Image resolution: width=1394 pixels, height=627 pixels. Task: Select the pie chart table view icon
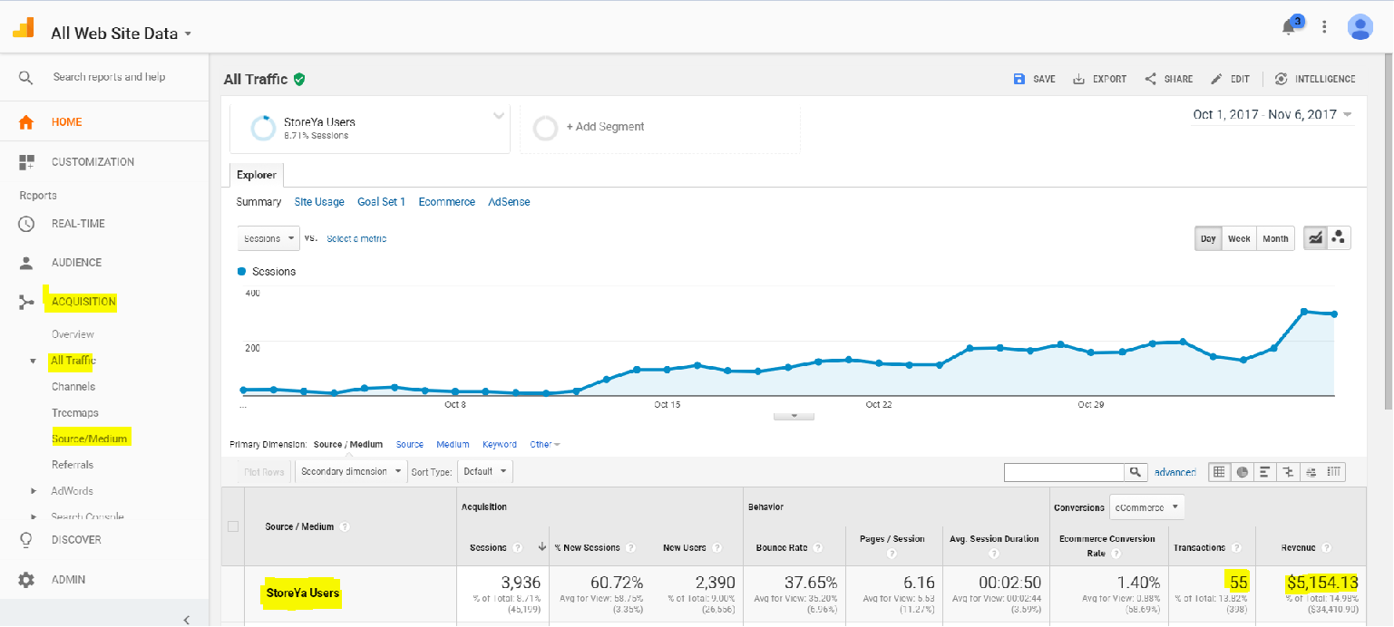coord(1243,472)
